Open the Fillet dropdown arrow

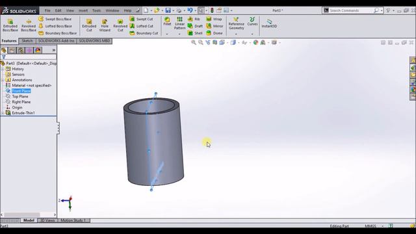pyautogui.click(x=167, y=34)
